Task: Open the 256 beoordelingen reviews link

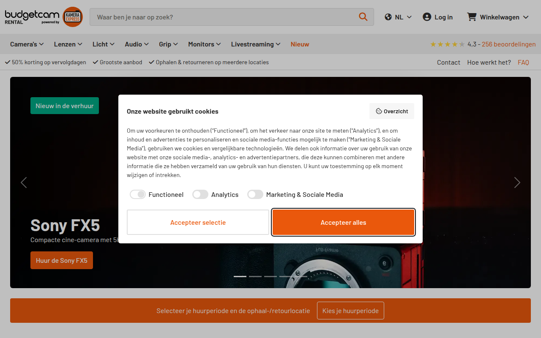Action: click(x=509, y=44)
